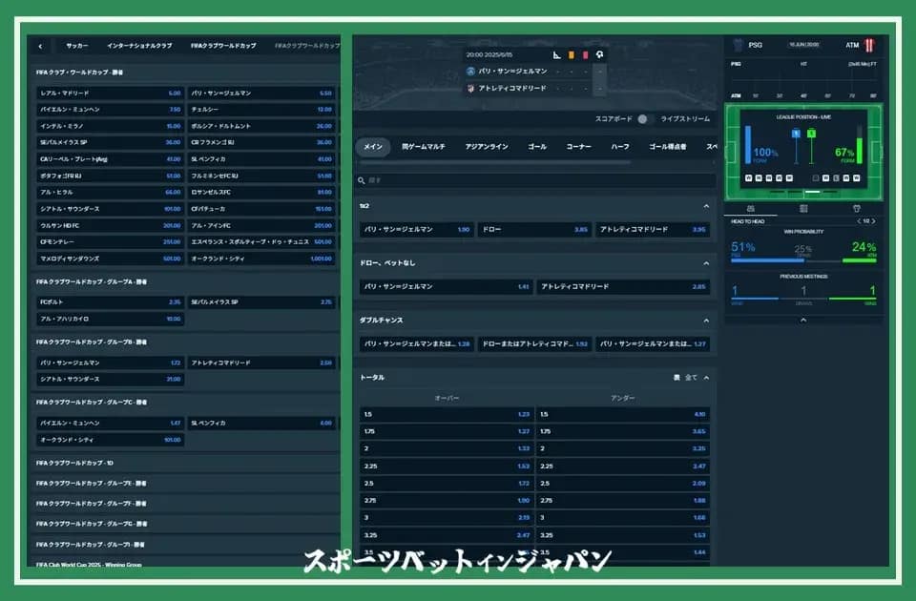The image size is (916, 601).
Task: Expand the グループE market row
Action: [185, 484]
